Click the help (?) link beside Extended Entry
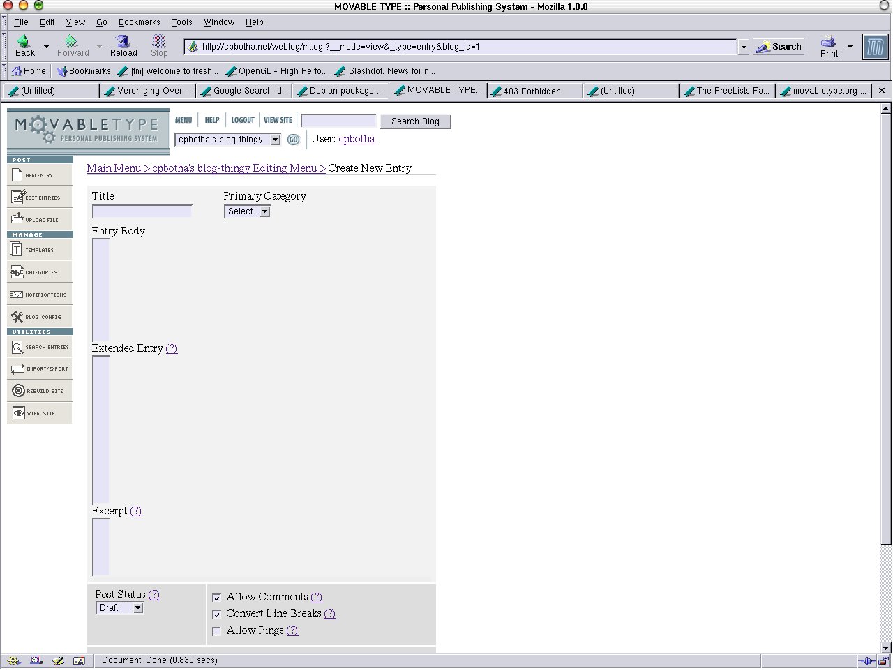The height and width of the screenshot is (670, 893). pos(172,348)
